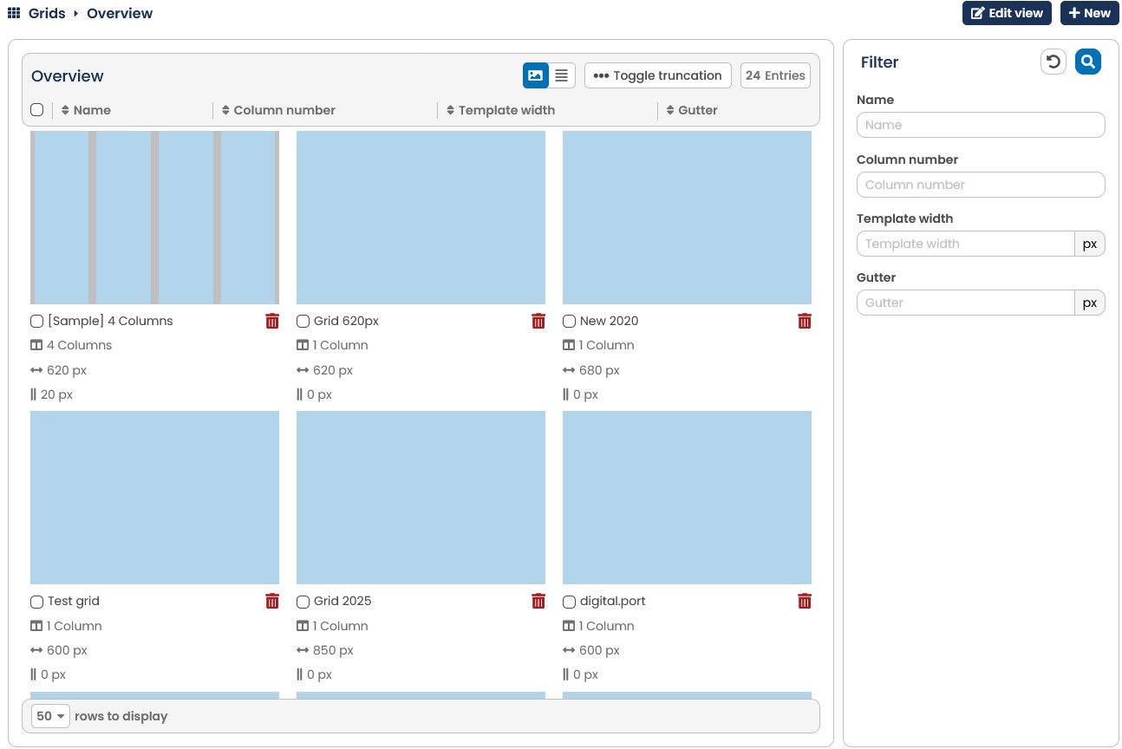Delete the Test grid entry
Viewport: 1122px width, 749px height.
coord(272,601)
